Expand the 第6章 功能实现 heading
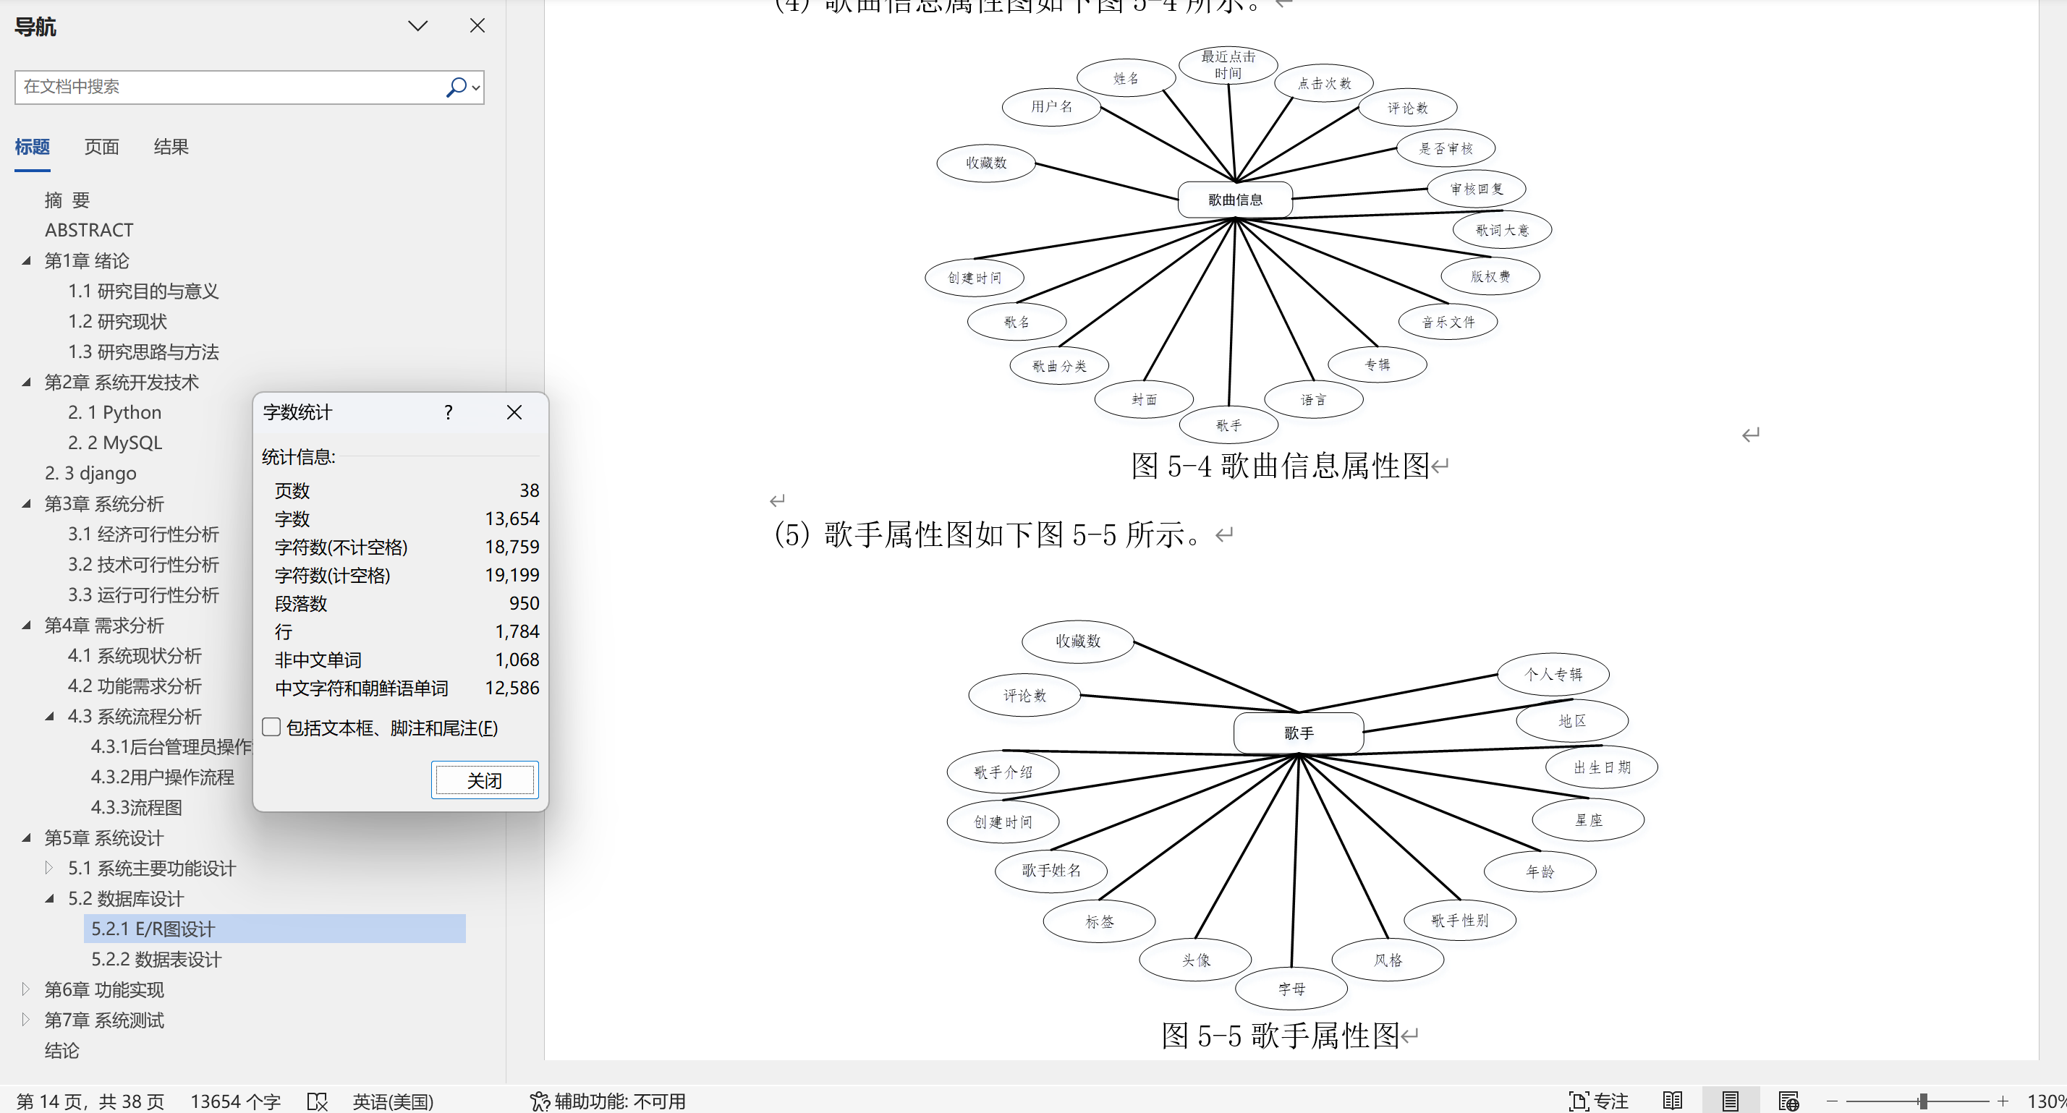 [x=27, y=989]
